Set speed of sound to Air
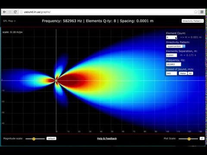 tap(190, 73)
